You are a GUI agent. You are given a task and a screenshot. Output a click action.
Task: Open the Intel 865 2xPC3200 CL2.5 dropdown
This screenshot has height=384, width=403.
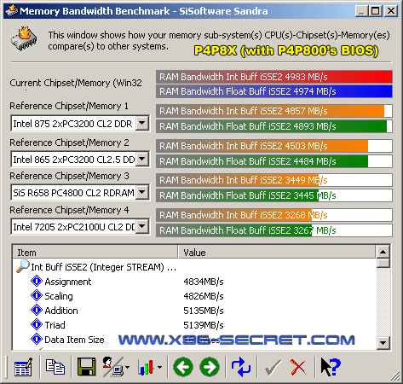pos(142,159)
